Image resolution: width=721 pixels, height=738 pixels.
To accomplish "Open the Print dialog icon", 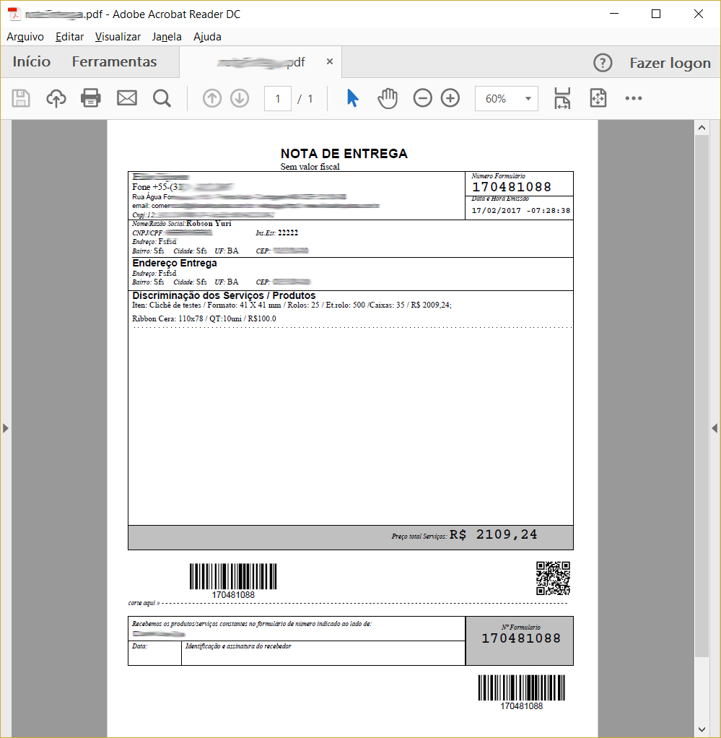I will coord(89,98).
